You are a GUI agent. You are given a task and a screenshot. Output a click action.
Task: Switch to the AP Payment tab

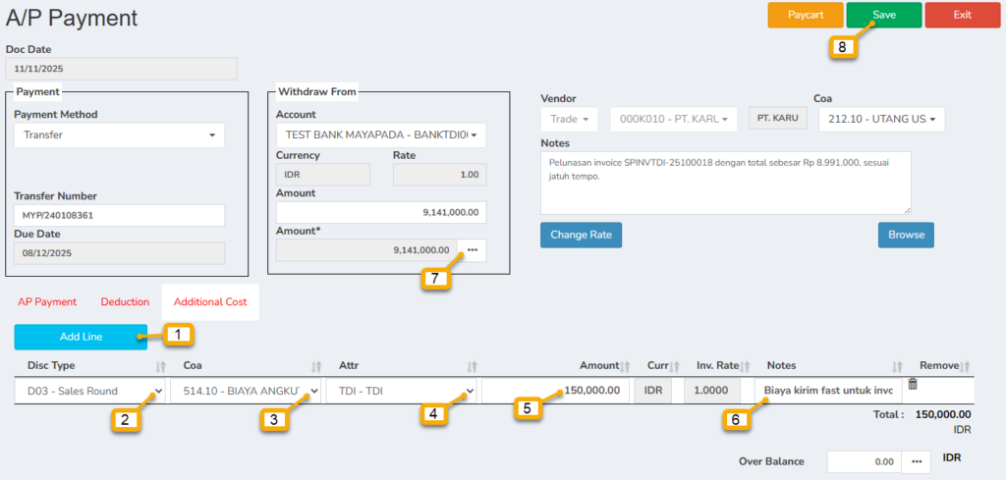47,302
